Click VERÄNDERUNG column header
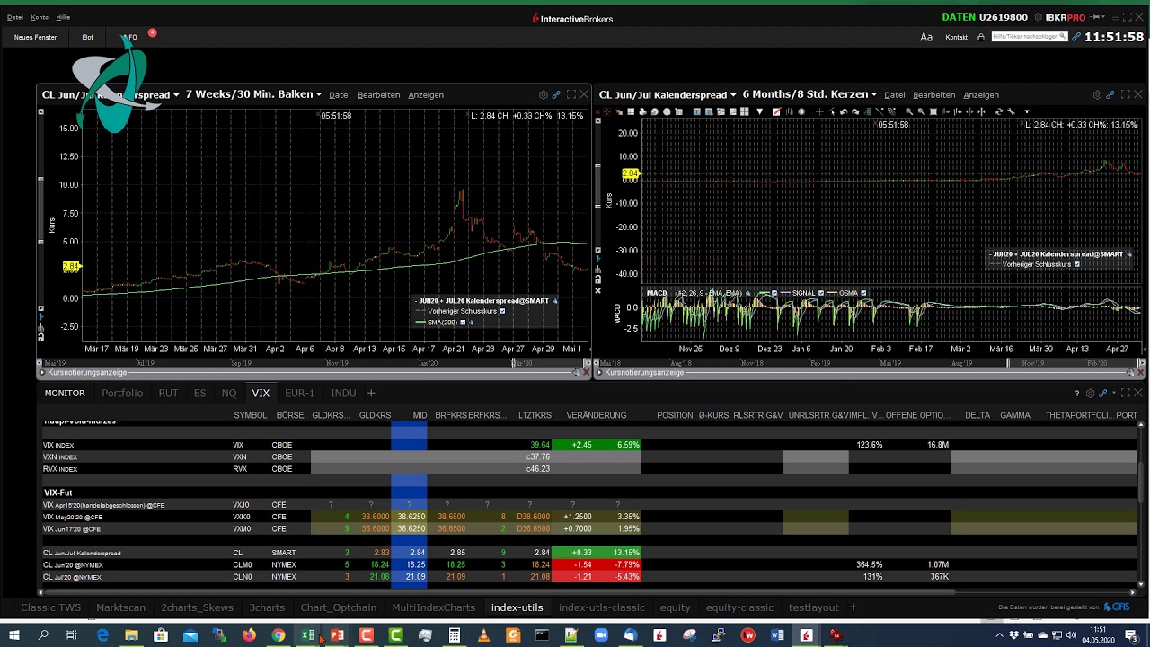The image size is (1150, 647). click(597, 416)
